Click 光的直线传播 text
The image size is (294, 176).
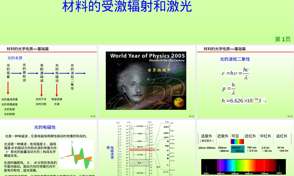(x=10, y=99)
